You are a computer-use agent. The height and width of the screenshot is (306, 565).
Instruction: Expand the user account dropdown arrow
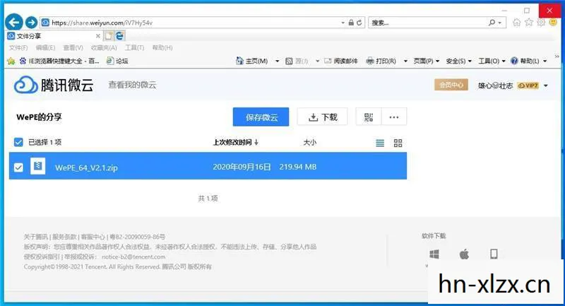coord(545,86)
